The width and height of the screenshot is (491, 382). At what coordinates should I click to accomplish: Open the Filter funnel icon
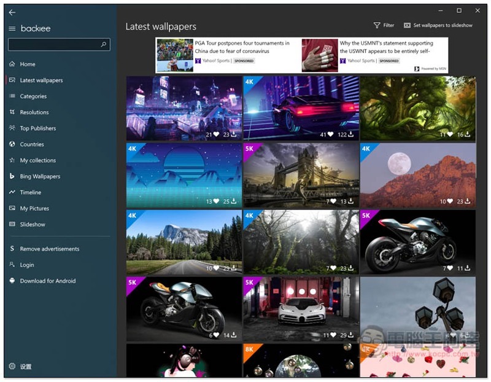tap(377, 25)
